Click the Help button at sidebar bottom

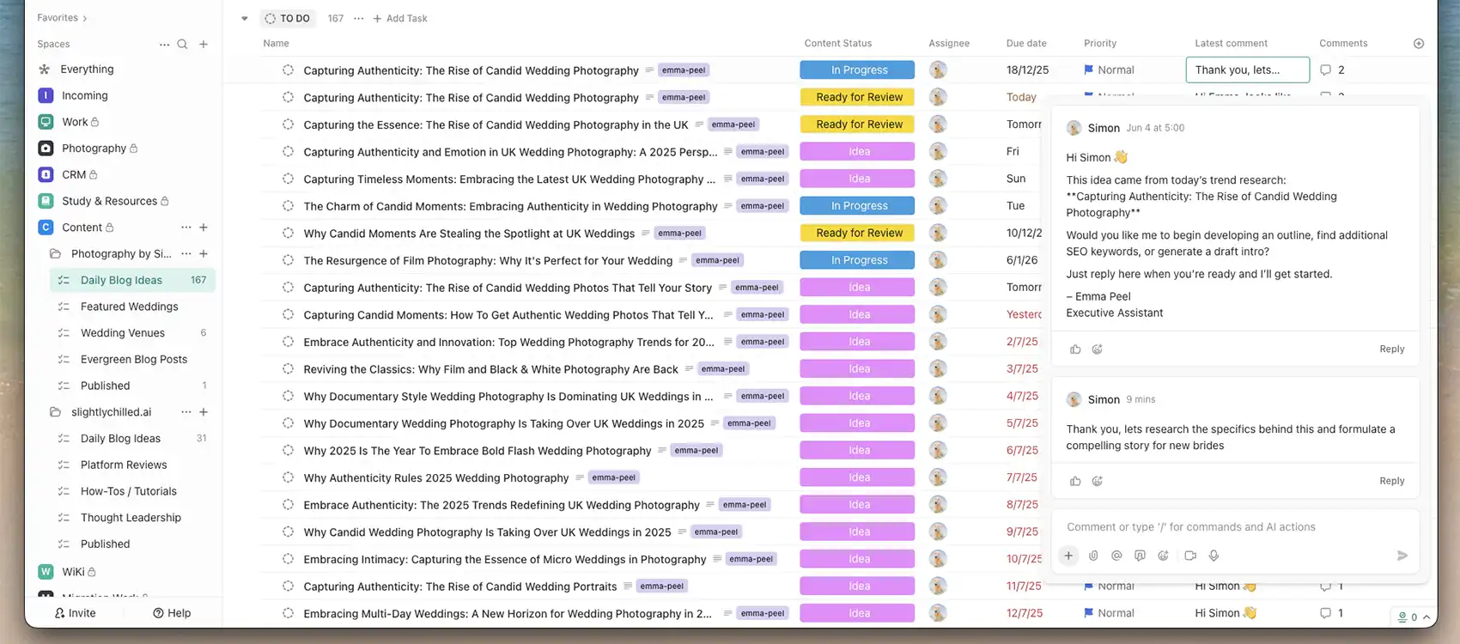[172, 613]
